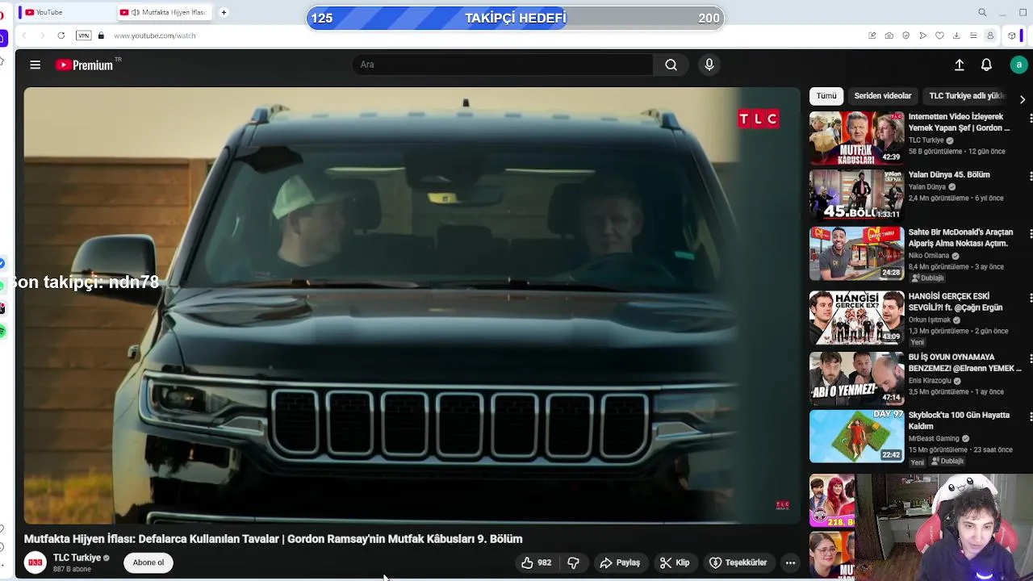Viewport: 1033px width, 581px height.
Task: Open extensions cube icon
Action: [1012, 36]
